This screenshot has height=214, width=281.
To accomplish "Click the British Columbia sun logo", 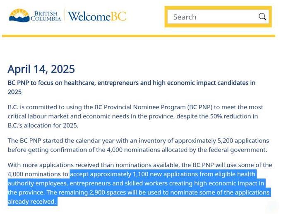I will click(19, 16).
